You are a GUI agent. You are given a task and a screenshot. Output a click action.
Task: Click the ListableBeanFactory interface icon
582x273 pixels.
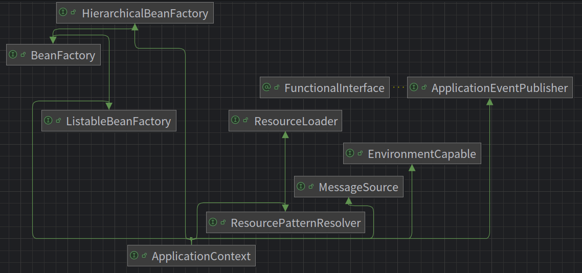(48, 120)
